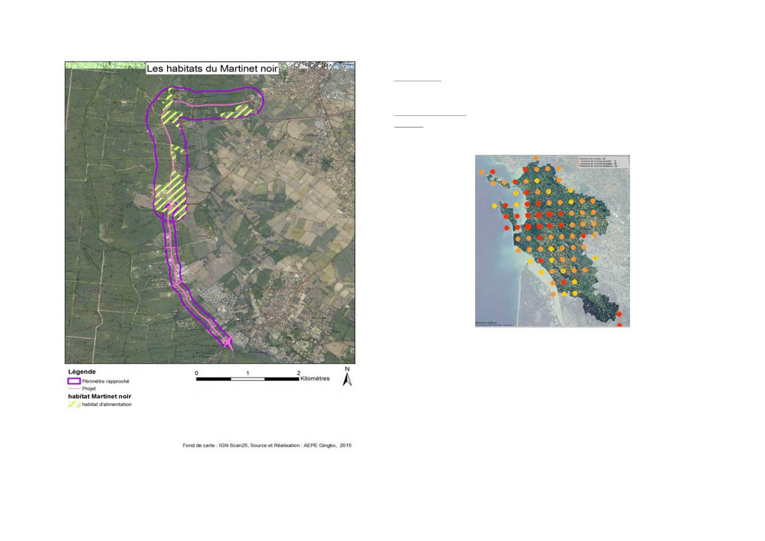
Task: Click the map title 'Les habitats du Martinet noir'
Action: pos(212,68)
